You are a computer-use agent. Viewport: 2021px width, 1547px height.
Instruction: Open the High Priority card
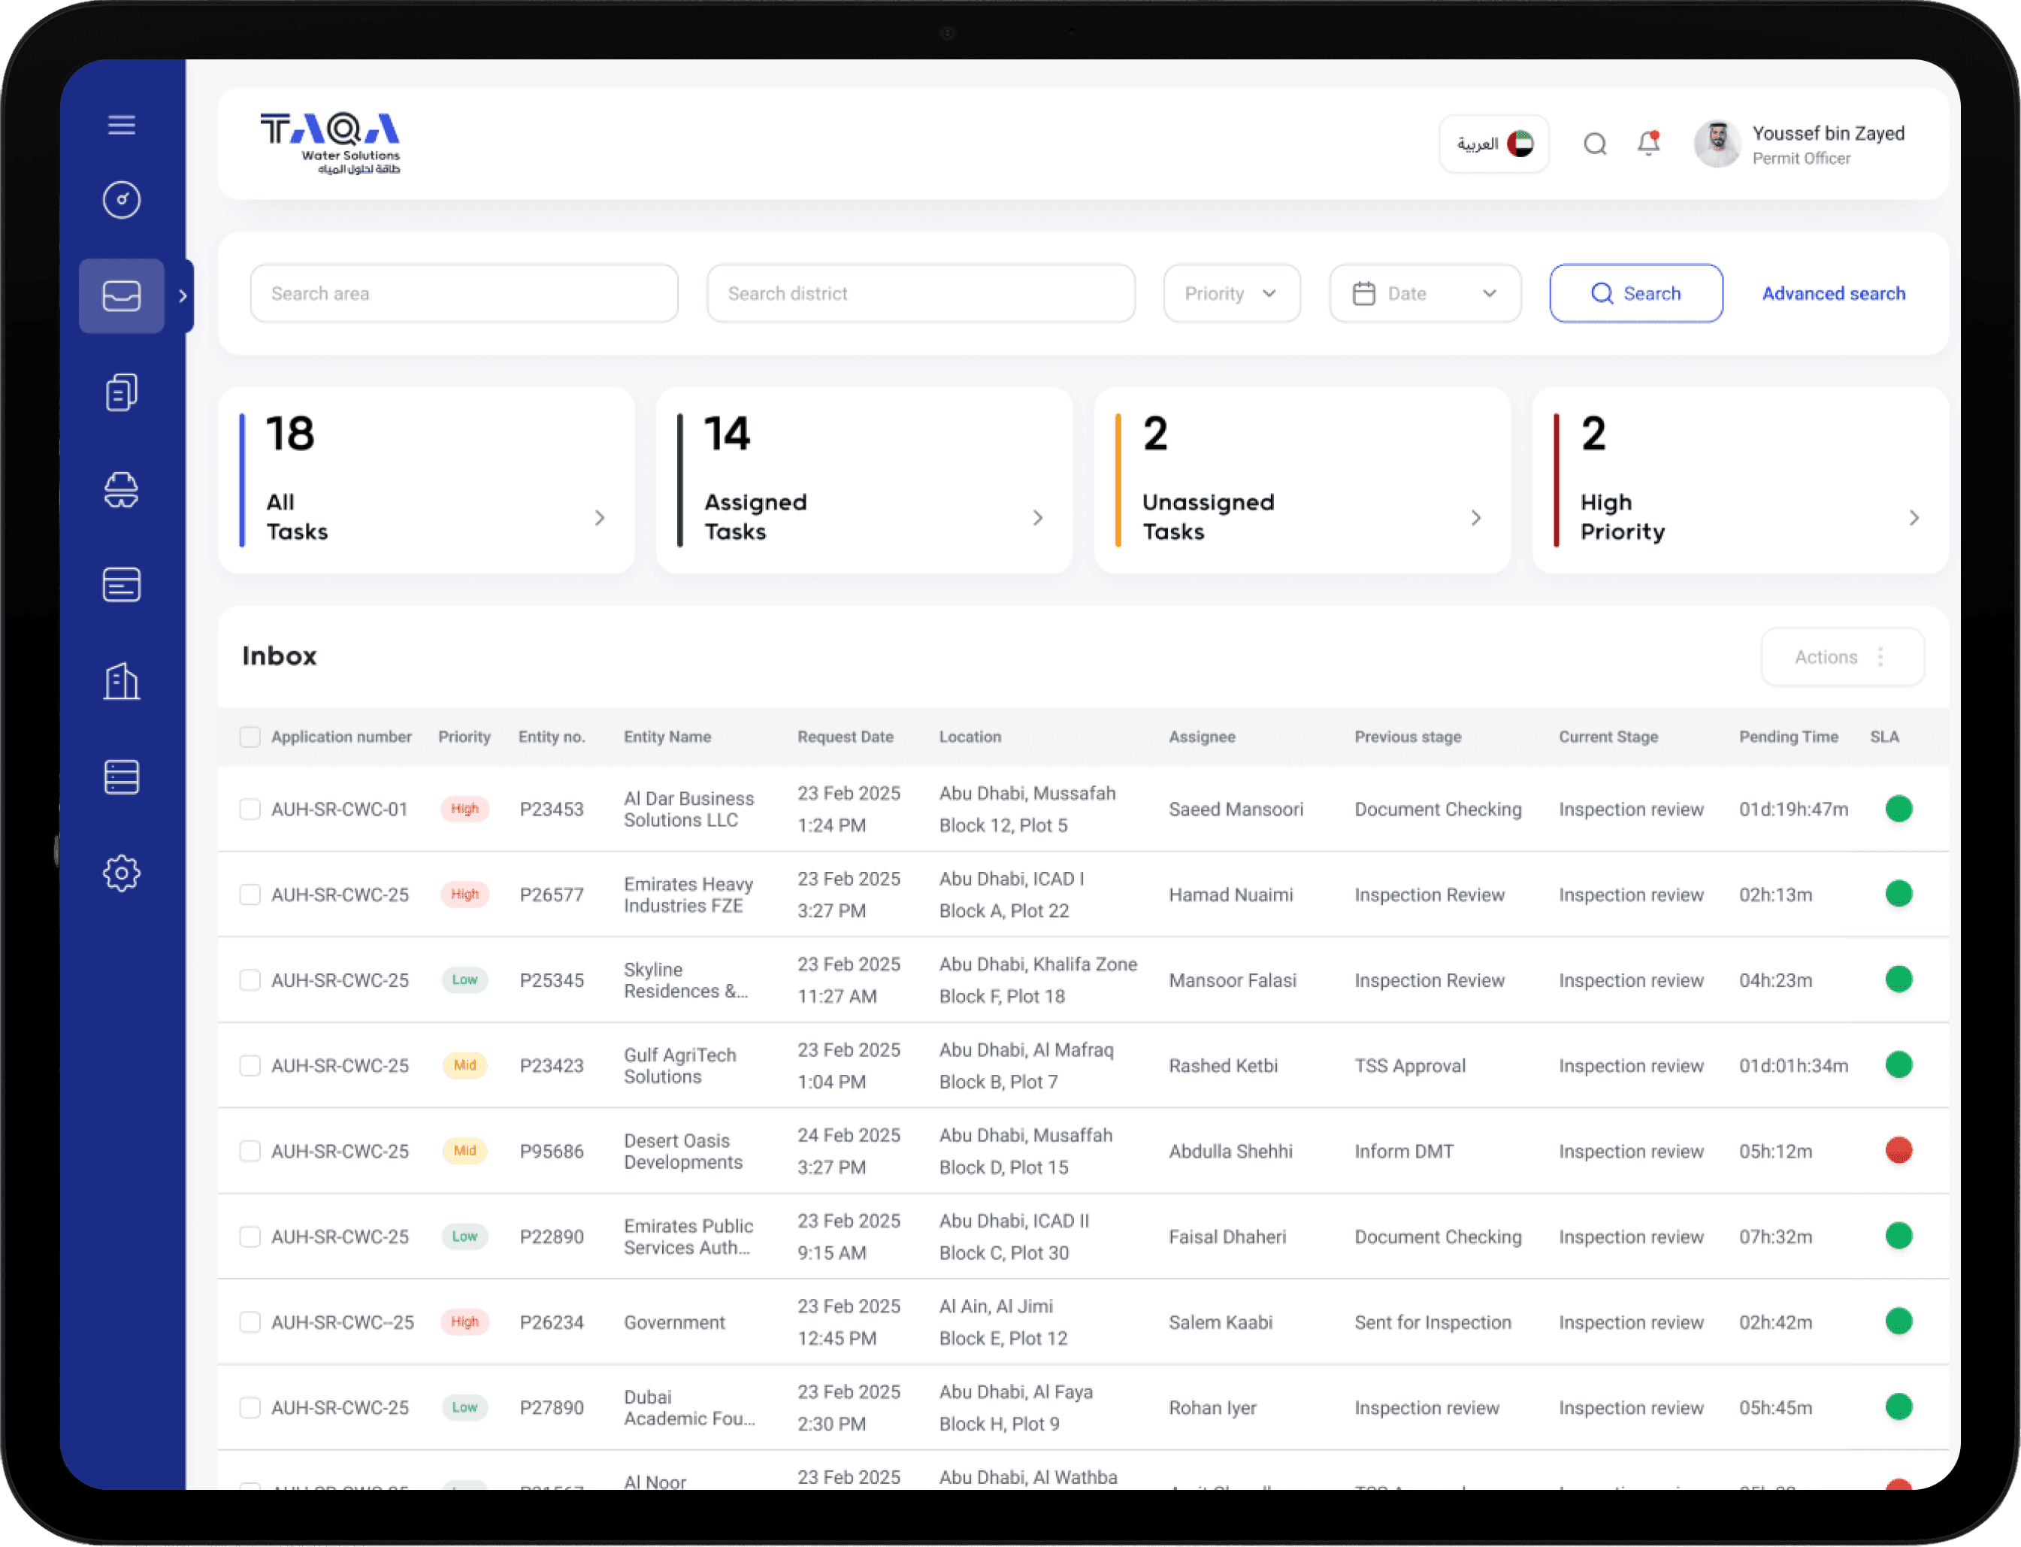click(x=1740, y=480)
